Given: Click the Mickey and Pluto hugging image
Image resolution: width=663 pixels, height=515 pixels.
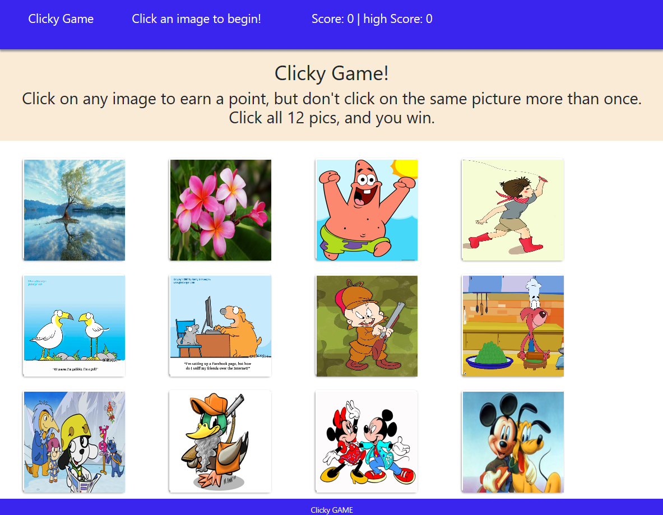Looking at the screenshot, I should [x=513, y=442].
